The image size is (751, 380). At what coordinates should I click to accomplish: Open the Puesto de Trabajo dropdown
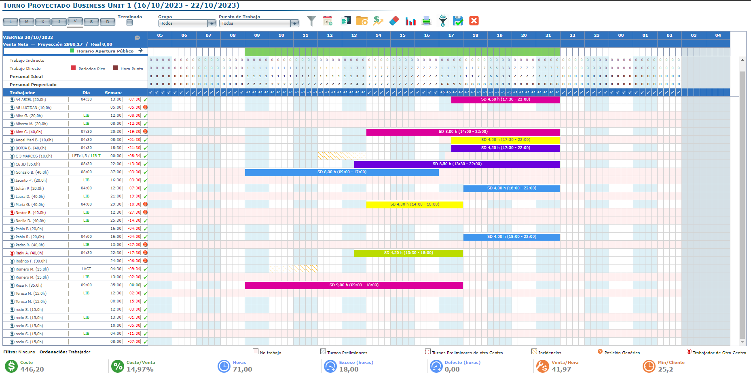tap(259, 23)
